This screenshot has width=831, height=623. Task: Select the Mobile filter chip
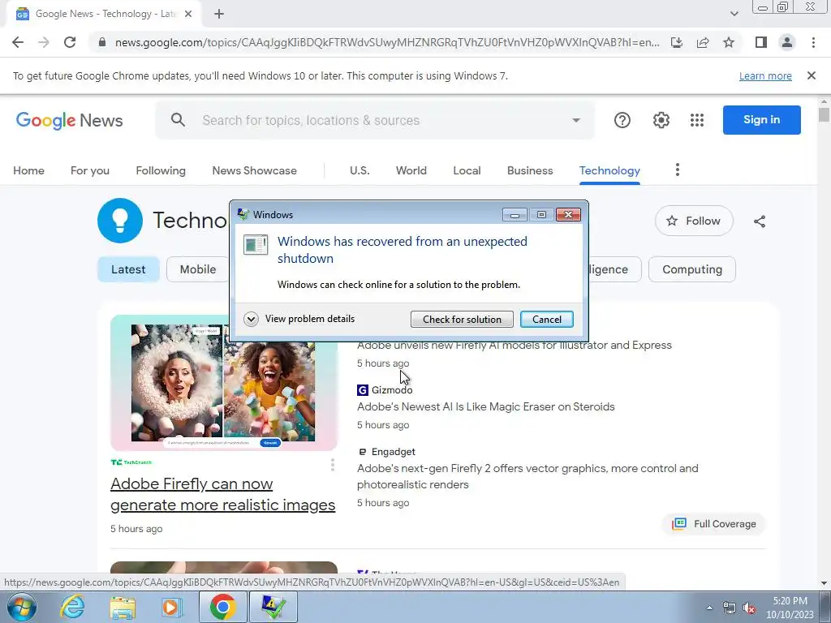[x=198, y=269]
